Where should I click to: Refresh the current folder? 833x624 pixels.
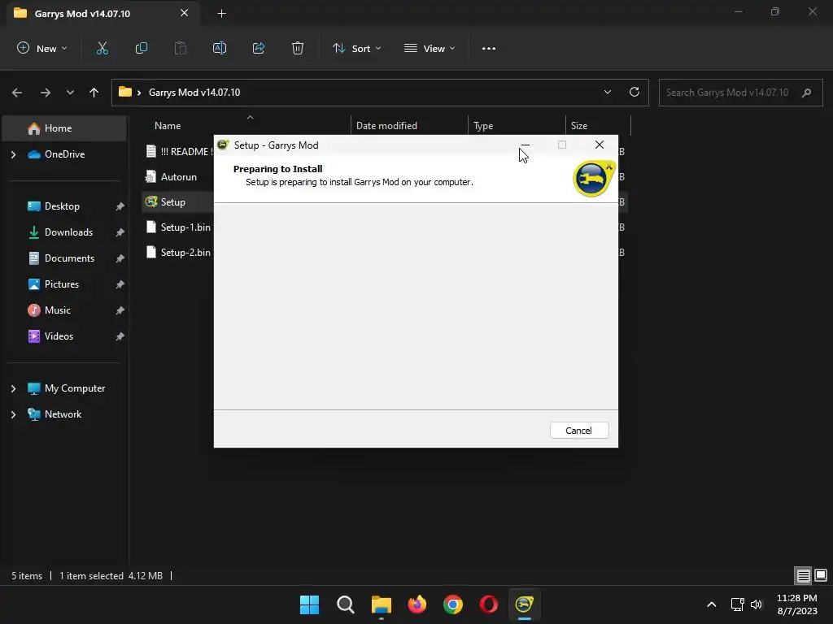635,92
